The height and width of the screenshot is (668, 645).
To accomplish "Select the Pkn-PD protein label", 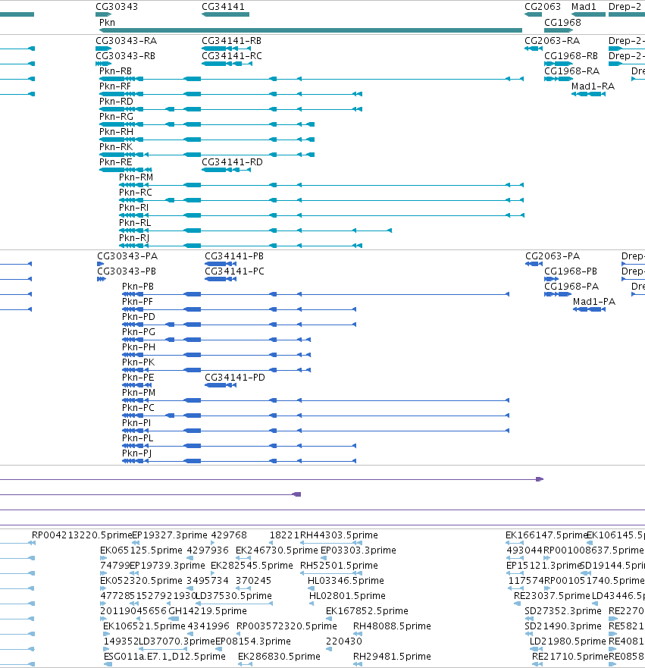I will pyautogui.click(x=139, y=317).
